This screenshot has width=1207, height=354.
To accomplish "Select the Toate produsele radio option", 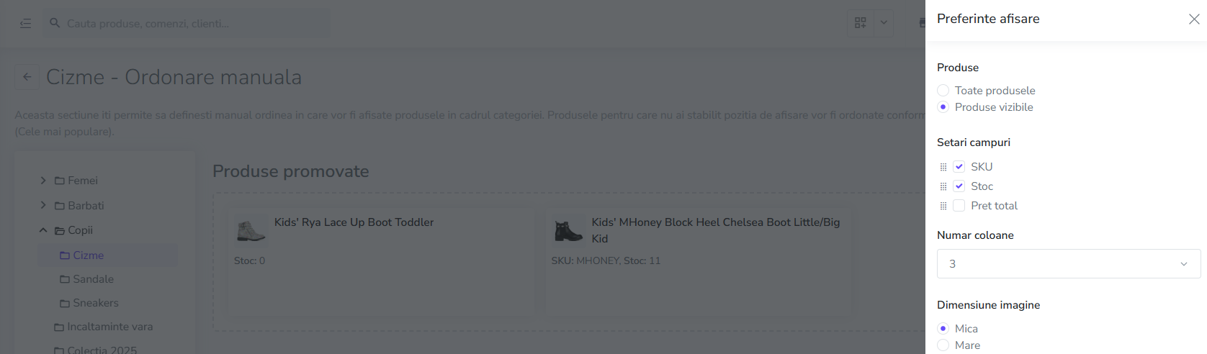I will click(x=943, y=91).
